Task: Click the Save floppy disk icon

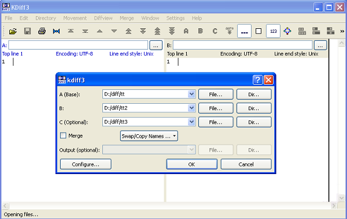Action: 27,31
